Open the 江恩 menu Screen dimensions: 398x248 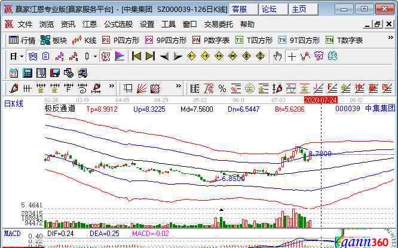pyautogui.click(x=90, y=25)
